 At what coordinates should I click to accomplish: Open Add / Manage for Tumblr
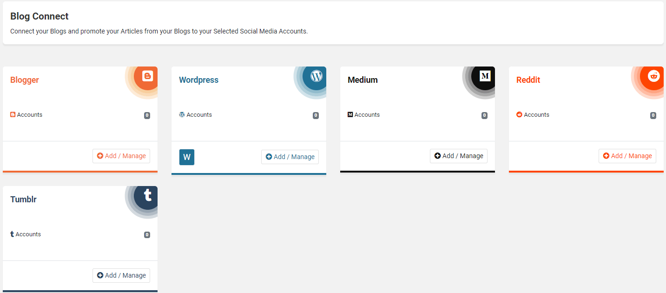pos(121,275)
